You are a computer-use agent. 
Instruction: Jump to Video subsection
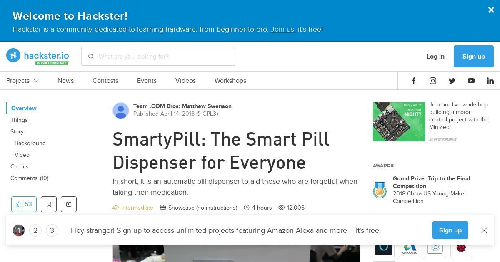click(22, 155)
